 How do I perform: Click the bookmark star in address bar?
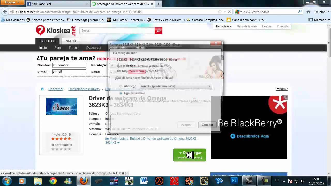point(220,12)
